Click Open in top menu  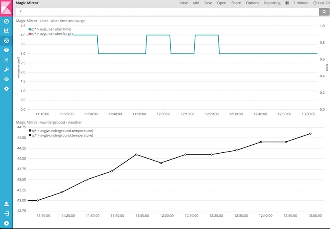pos(222,3)
